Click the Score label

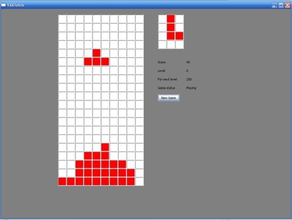pyautogui.click(x=162, y=62)
